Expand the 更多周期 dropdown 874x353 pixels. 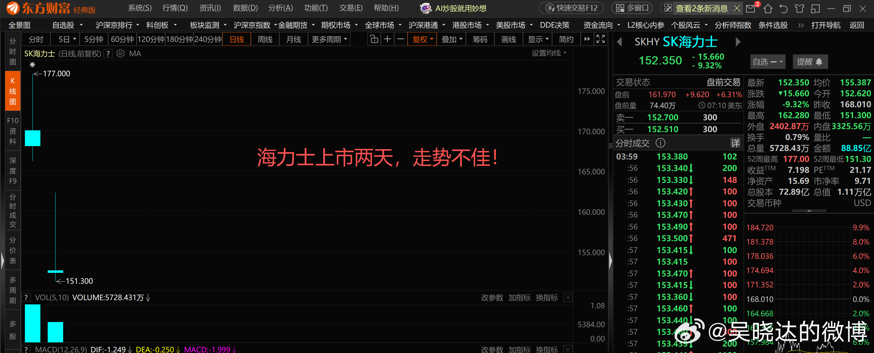[329, 39]
